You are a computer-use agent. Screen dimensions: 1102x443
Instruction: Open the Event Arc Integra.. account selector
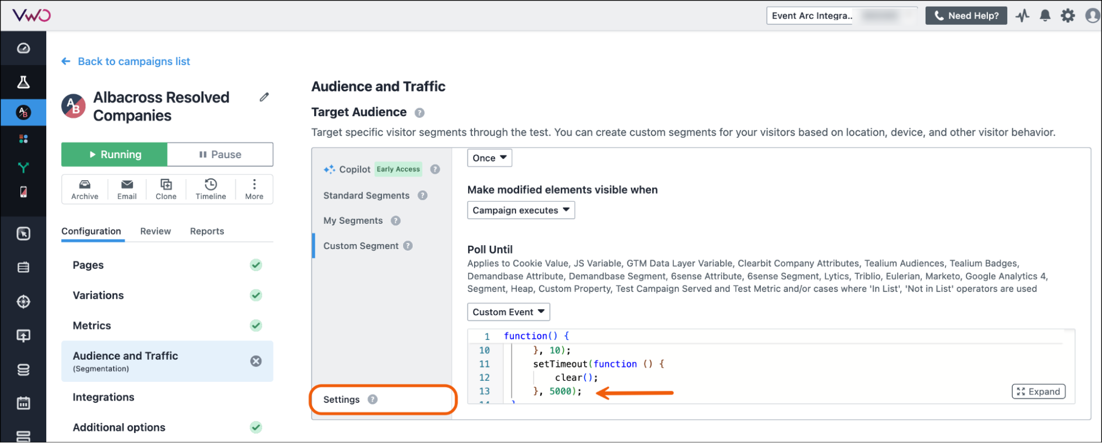coord(842,15)
